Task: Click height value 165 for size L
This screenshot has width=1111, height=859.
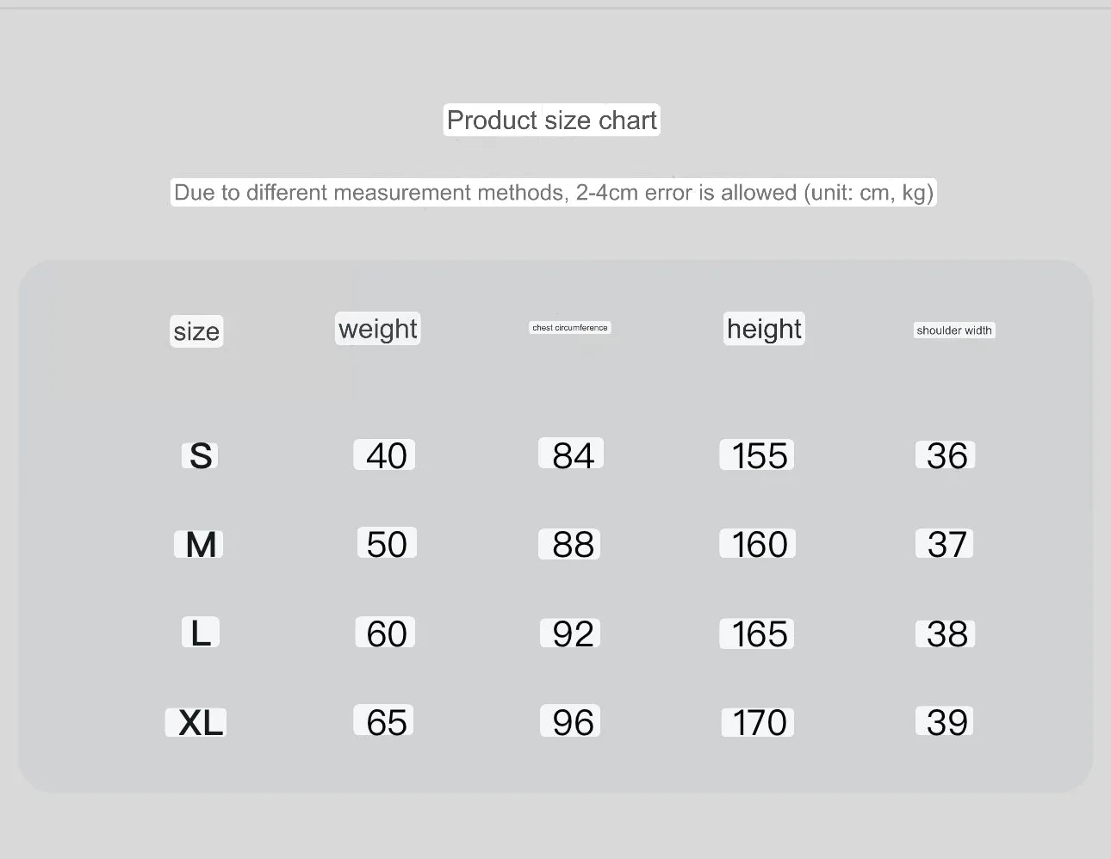Action: [758, 633]
